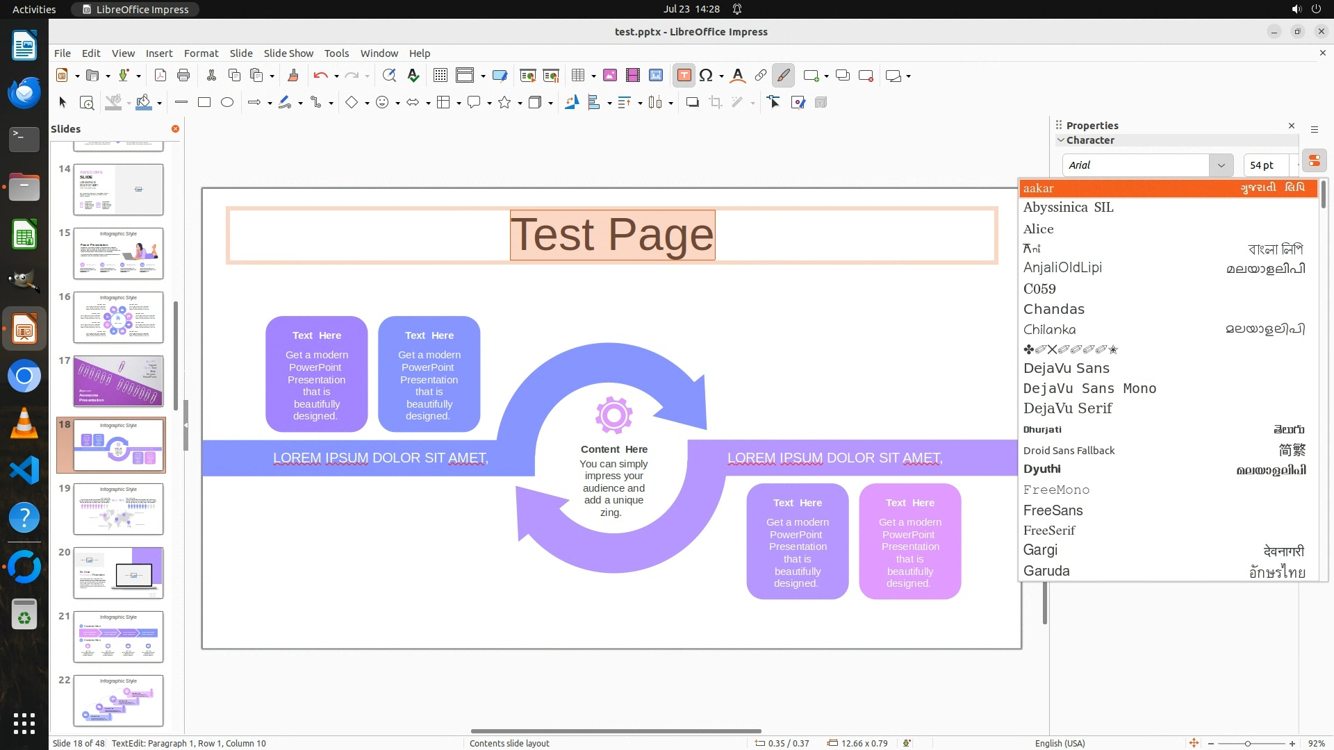Click the Insert Special Character omega icon
The width and height of the screenshot is (1334, 750).
(706, 76)
